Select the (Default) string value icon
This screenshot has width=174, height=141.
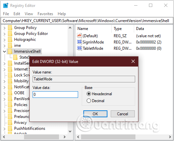click(x=79, y=36)
